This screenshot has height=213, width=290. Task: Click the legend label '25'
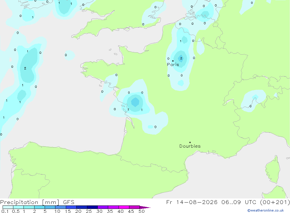point(89,211)
